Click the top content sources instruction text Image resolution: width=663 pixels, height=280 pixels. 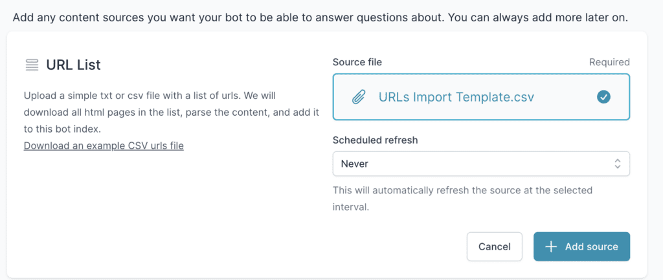(x=320, y=16)
